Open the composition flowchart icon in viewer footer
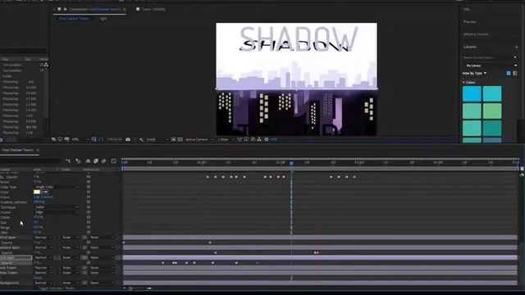525x295 pixels. point(259,139)
